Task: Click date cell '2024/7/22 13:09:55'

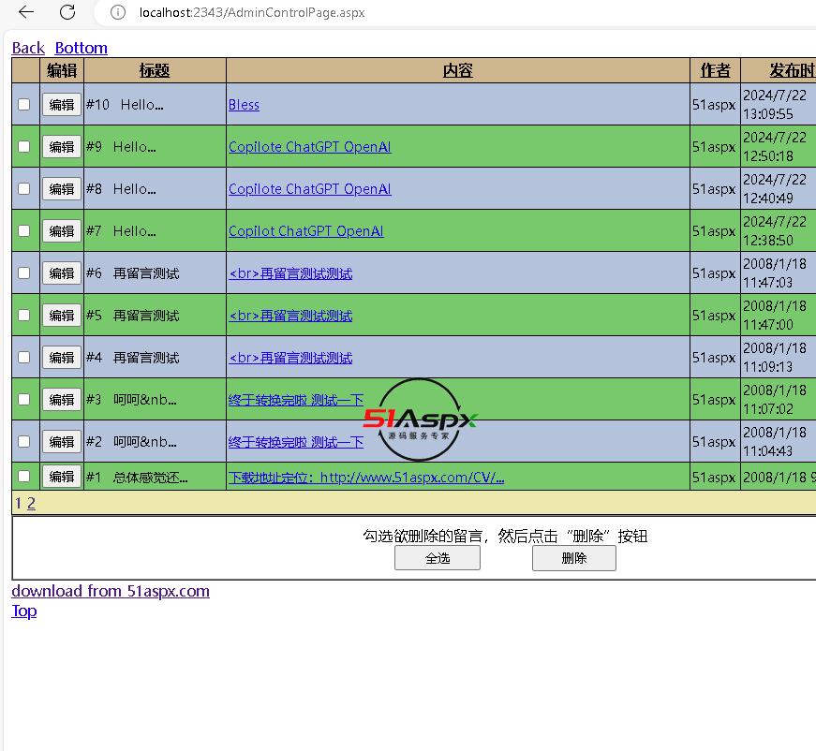Action: (778, 105)
